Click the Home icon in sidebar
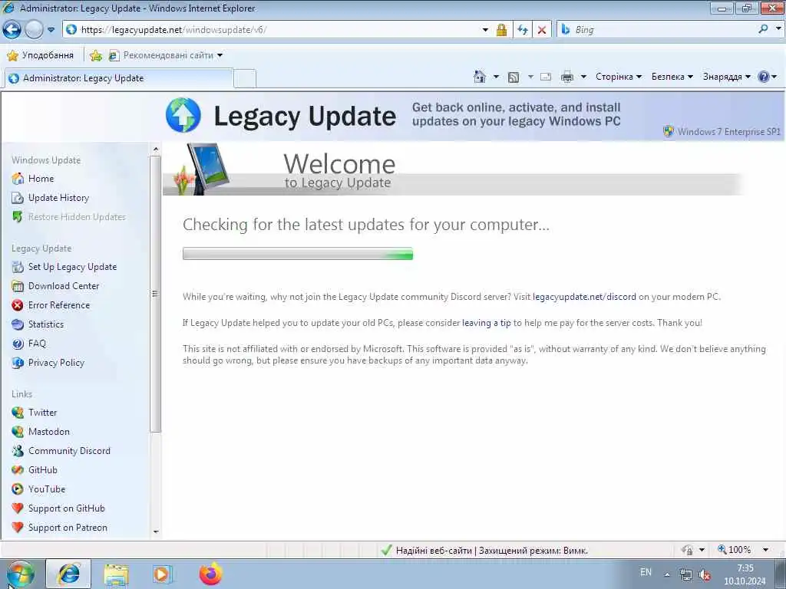 click(18, 178)
